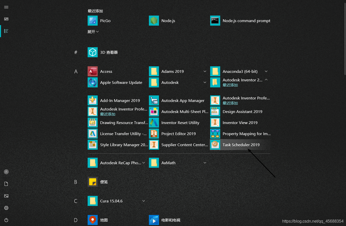
Task: Open Autodesk Multi-Sheet Plot icon
Action: click(x=154, y=111)
